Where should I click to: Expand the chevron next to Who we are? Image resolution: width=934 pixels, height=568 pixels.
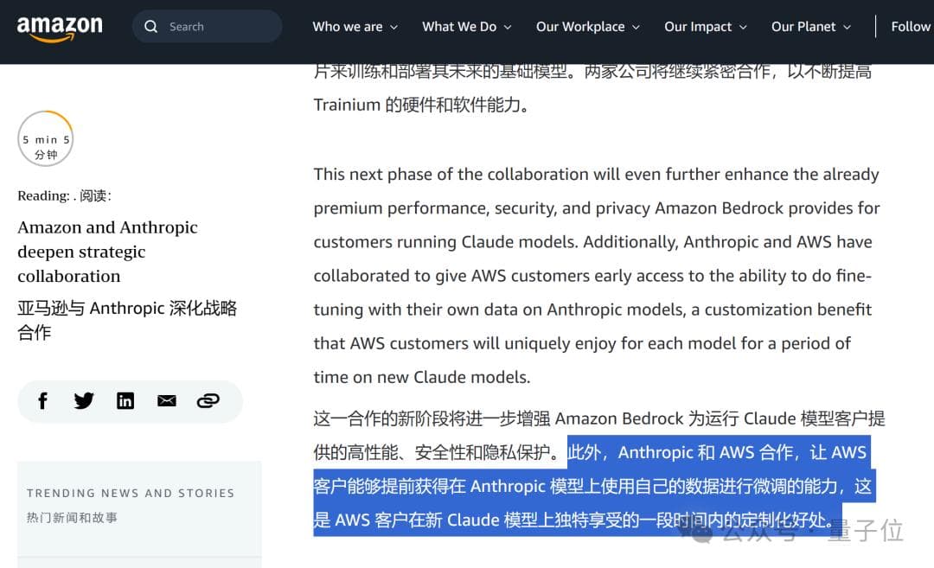tap(394, 28)
